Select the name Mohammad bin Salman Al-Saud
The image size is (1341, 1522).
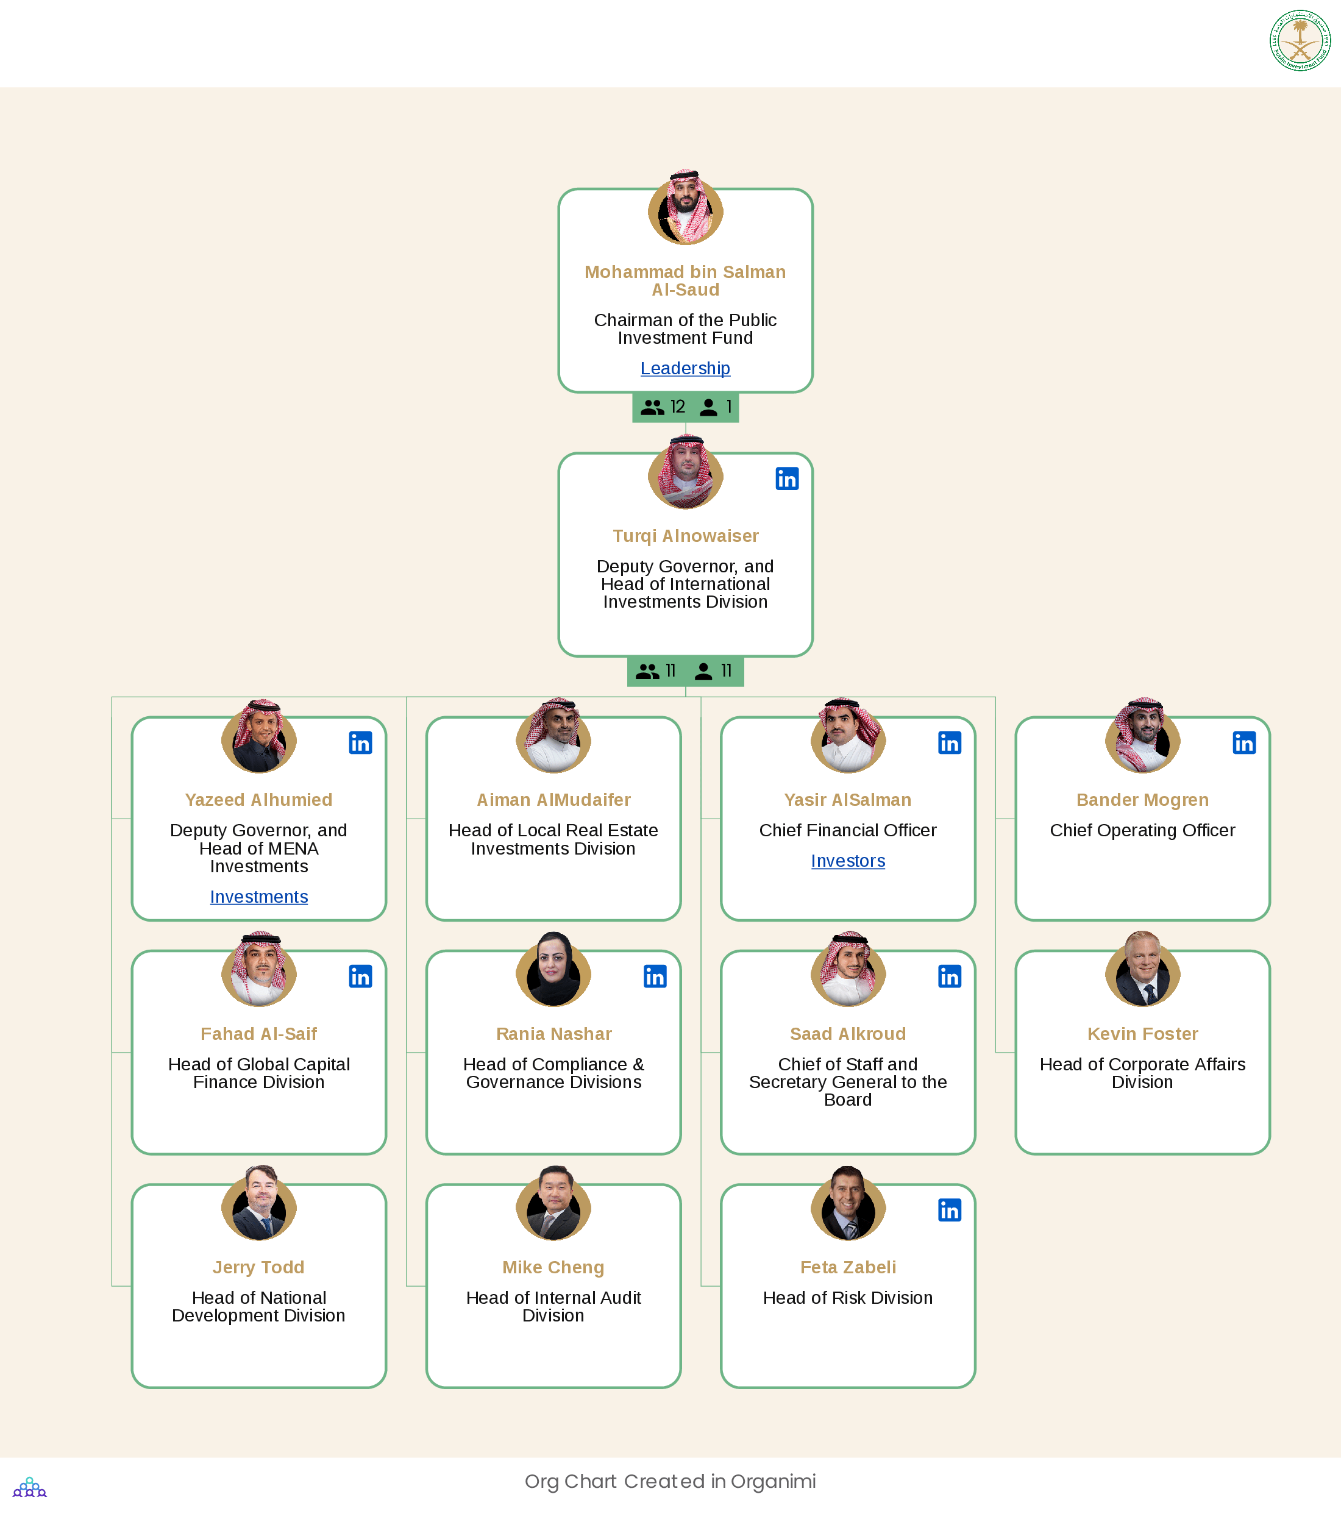point(685,281)
